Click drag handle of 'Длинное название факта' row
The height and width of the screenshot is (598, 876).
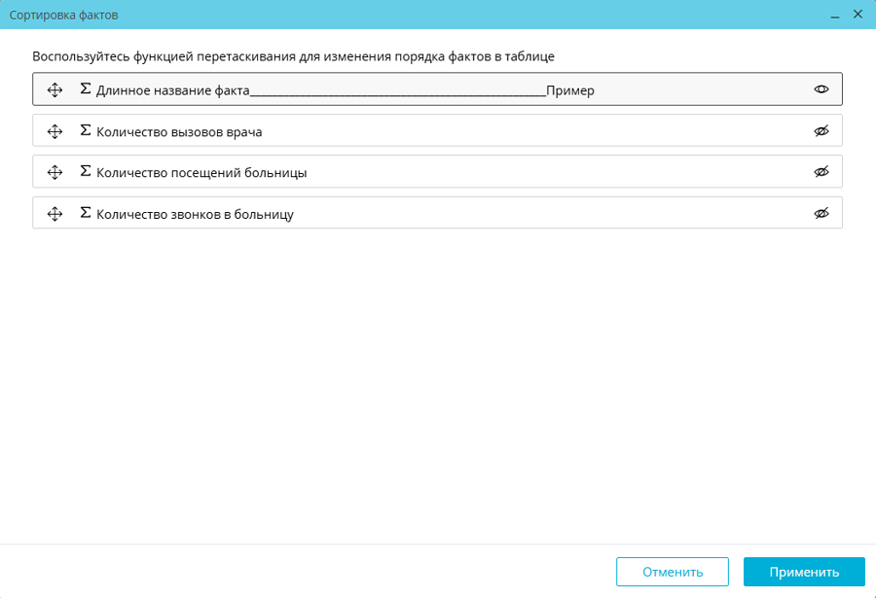click(55, 89)
